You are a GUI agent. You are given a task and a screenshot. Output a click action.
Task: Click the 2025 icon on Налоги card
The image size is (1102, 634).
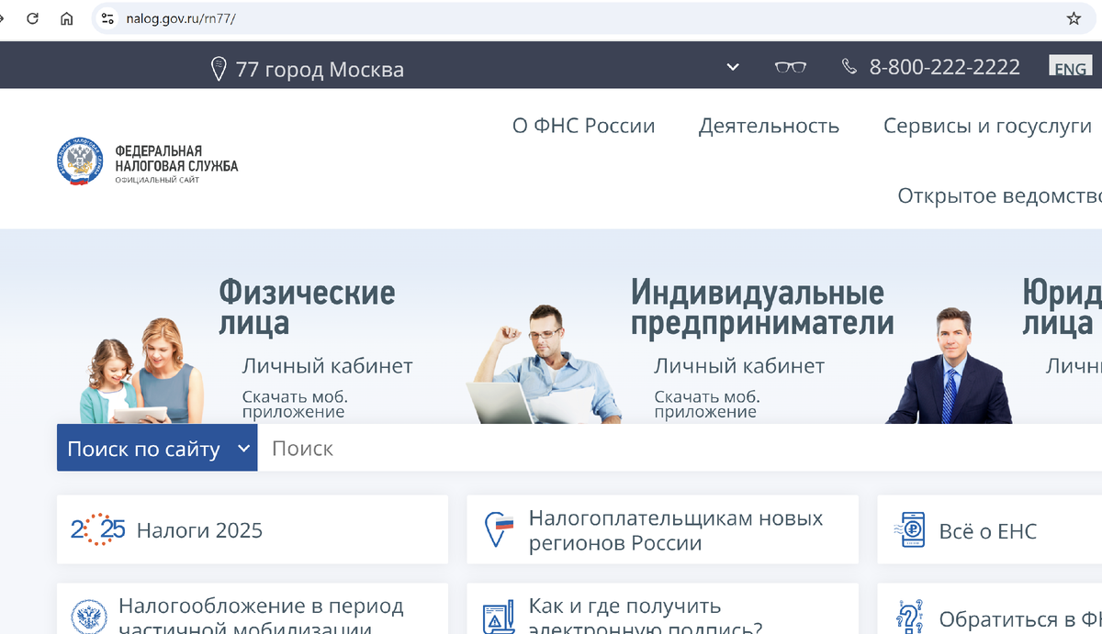coord(97,529)
